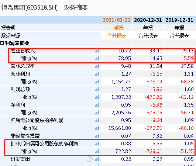Select the 营业总成本 row label

coord(23,66)
